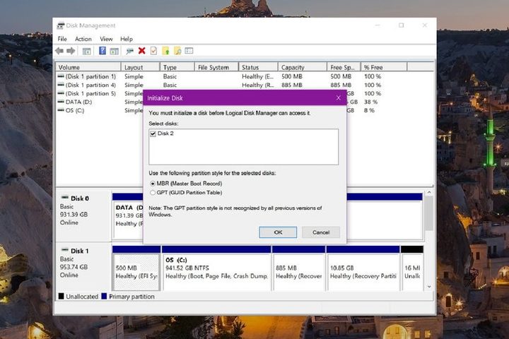Sort by the Capacity column header
This screenshot has width=509, height=339.
[302, 68]
